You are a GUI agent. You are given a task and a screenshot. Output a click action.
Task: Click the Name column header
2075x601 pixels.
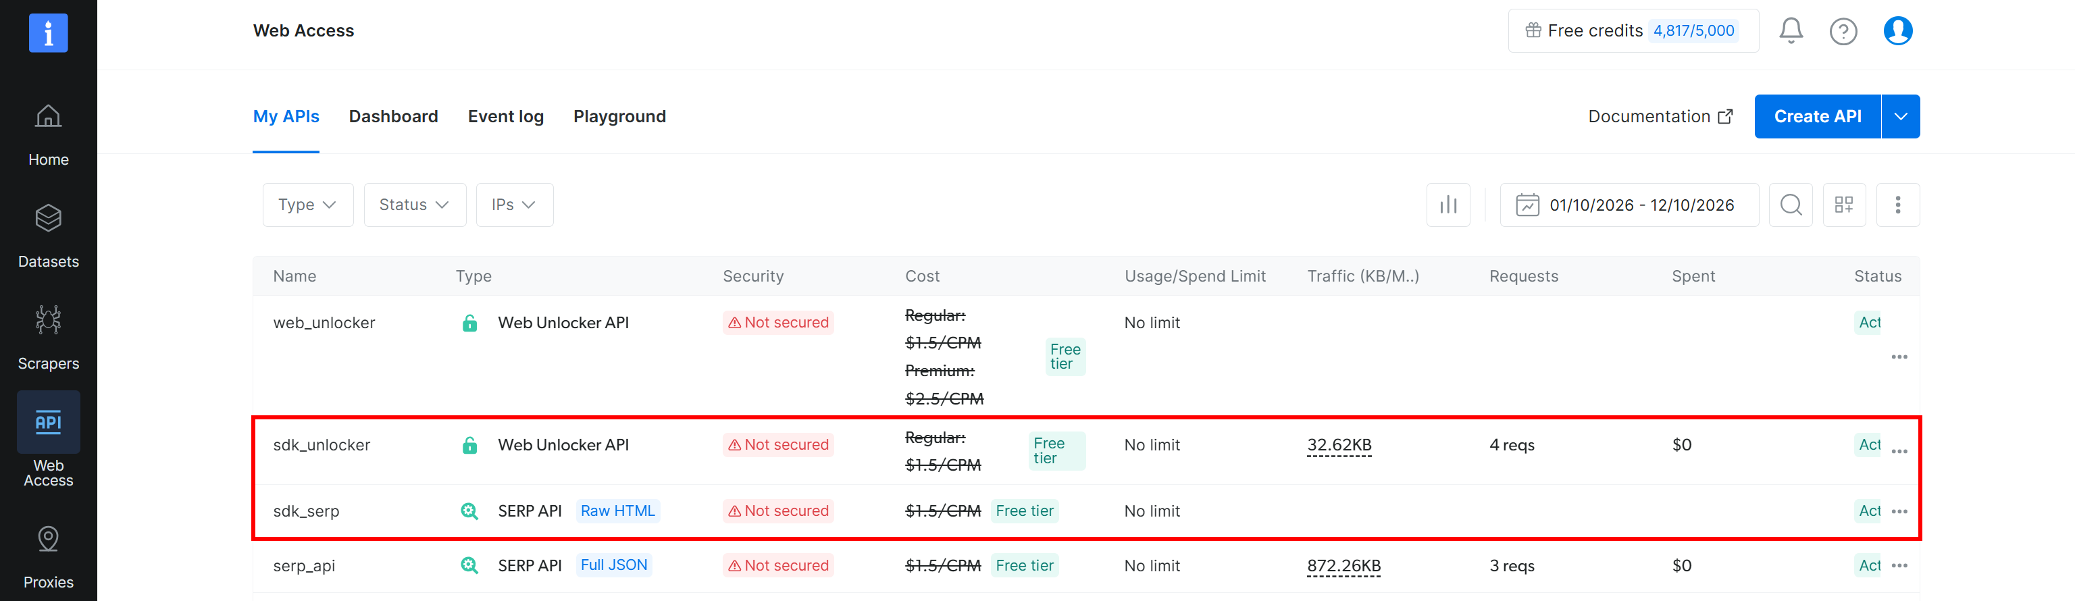[294, 276]
